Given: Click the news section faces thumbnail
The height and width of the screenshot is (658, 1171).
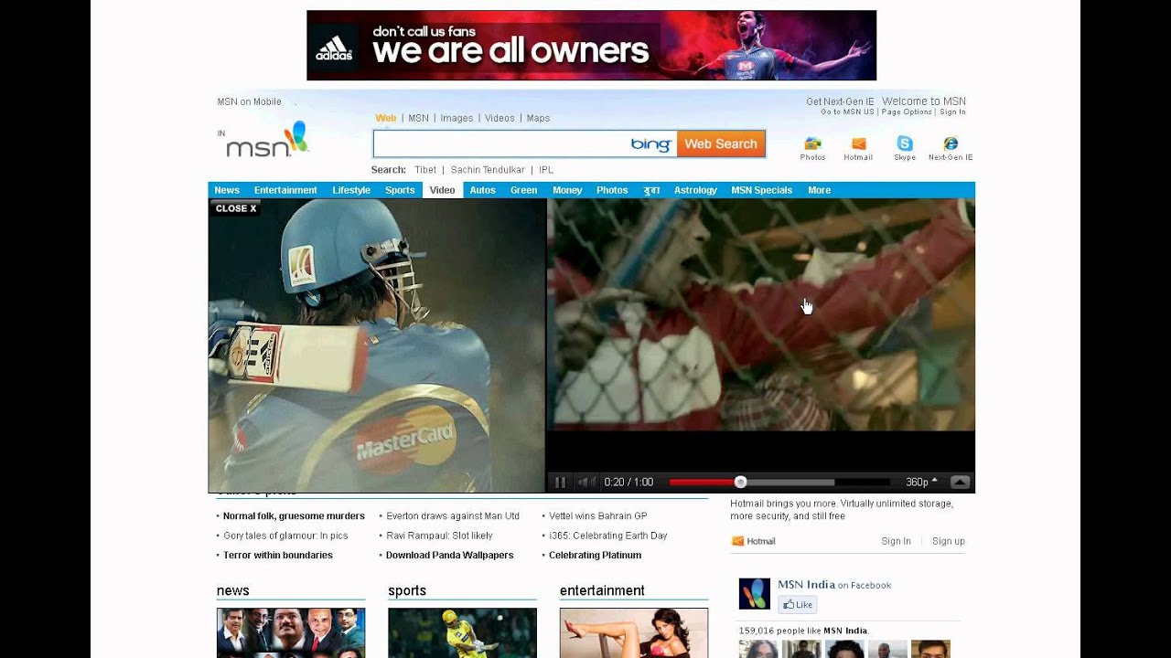Looking at the screenshot, I should pos(291,632).
